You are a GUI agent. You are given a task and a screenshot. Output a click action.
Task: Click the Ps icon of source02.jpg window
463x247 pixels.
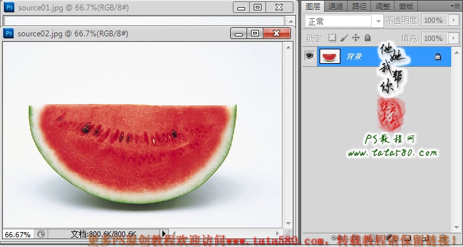pos(8,33)
